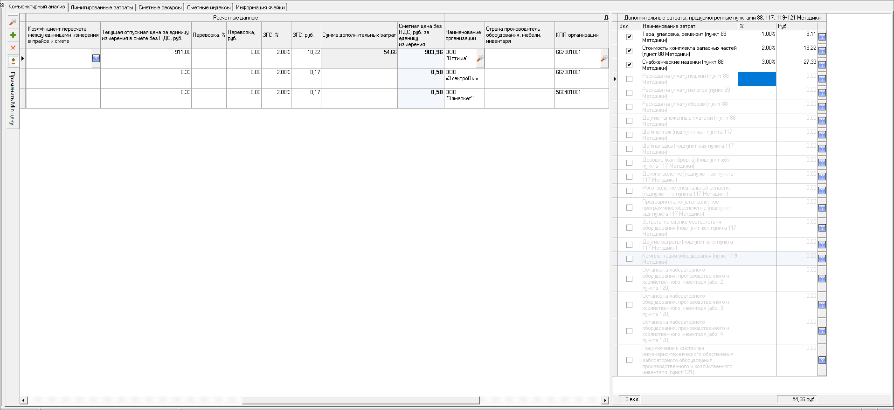Enable the Расходы на уплату пошлин checkbox

(629, 79)
